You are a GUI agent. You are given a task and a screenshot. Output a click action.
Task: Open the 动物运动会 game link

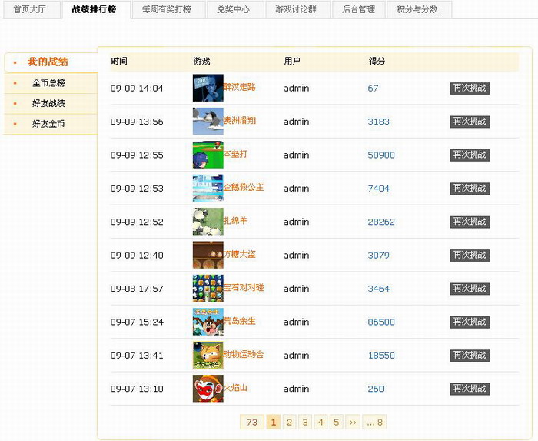pyautogui.click(x=244, y=354)
